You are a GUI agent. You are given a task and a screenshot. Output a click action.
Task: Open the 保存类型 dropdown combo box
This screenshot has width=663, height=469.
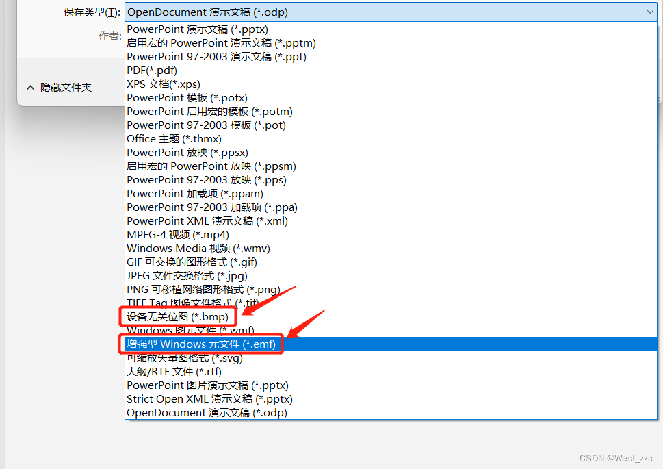(391, 12)
